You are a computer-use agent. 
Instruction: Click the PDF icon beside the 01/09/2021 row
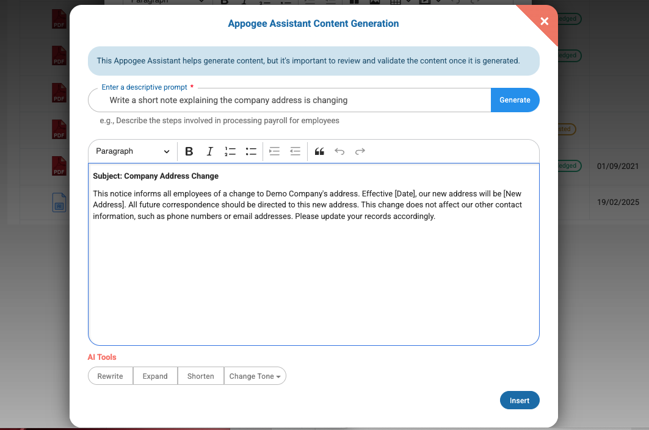pos(59,167)
